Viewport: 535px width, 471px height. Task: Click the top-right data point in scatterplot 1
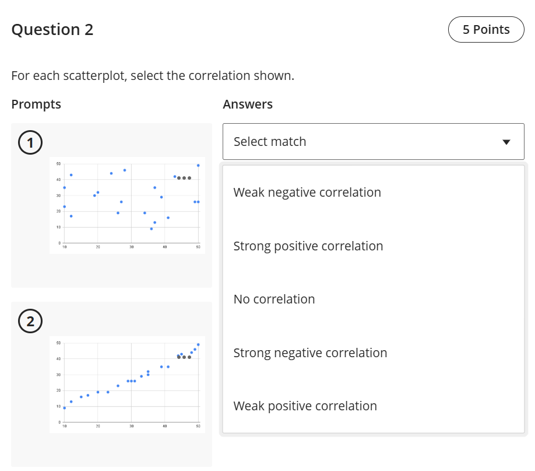coord(198,165)
